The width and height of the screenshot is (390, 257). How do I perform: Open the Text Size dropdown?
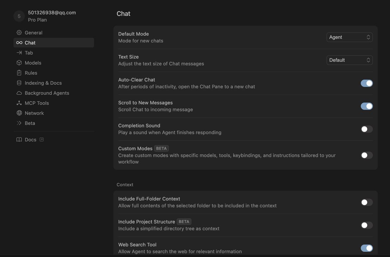pos(349,60)
